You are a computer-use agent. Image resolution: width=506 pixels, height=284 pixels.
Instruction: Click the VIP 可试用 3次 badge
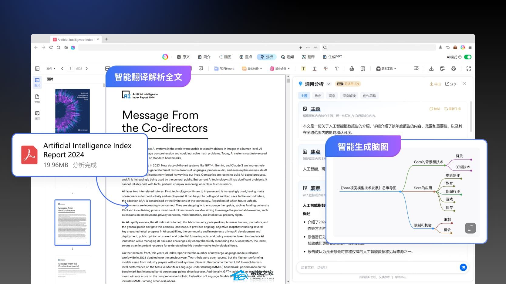coord(348,84)
